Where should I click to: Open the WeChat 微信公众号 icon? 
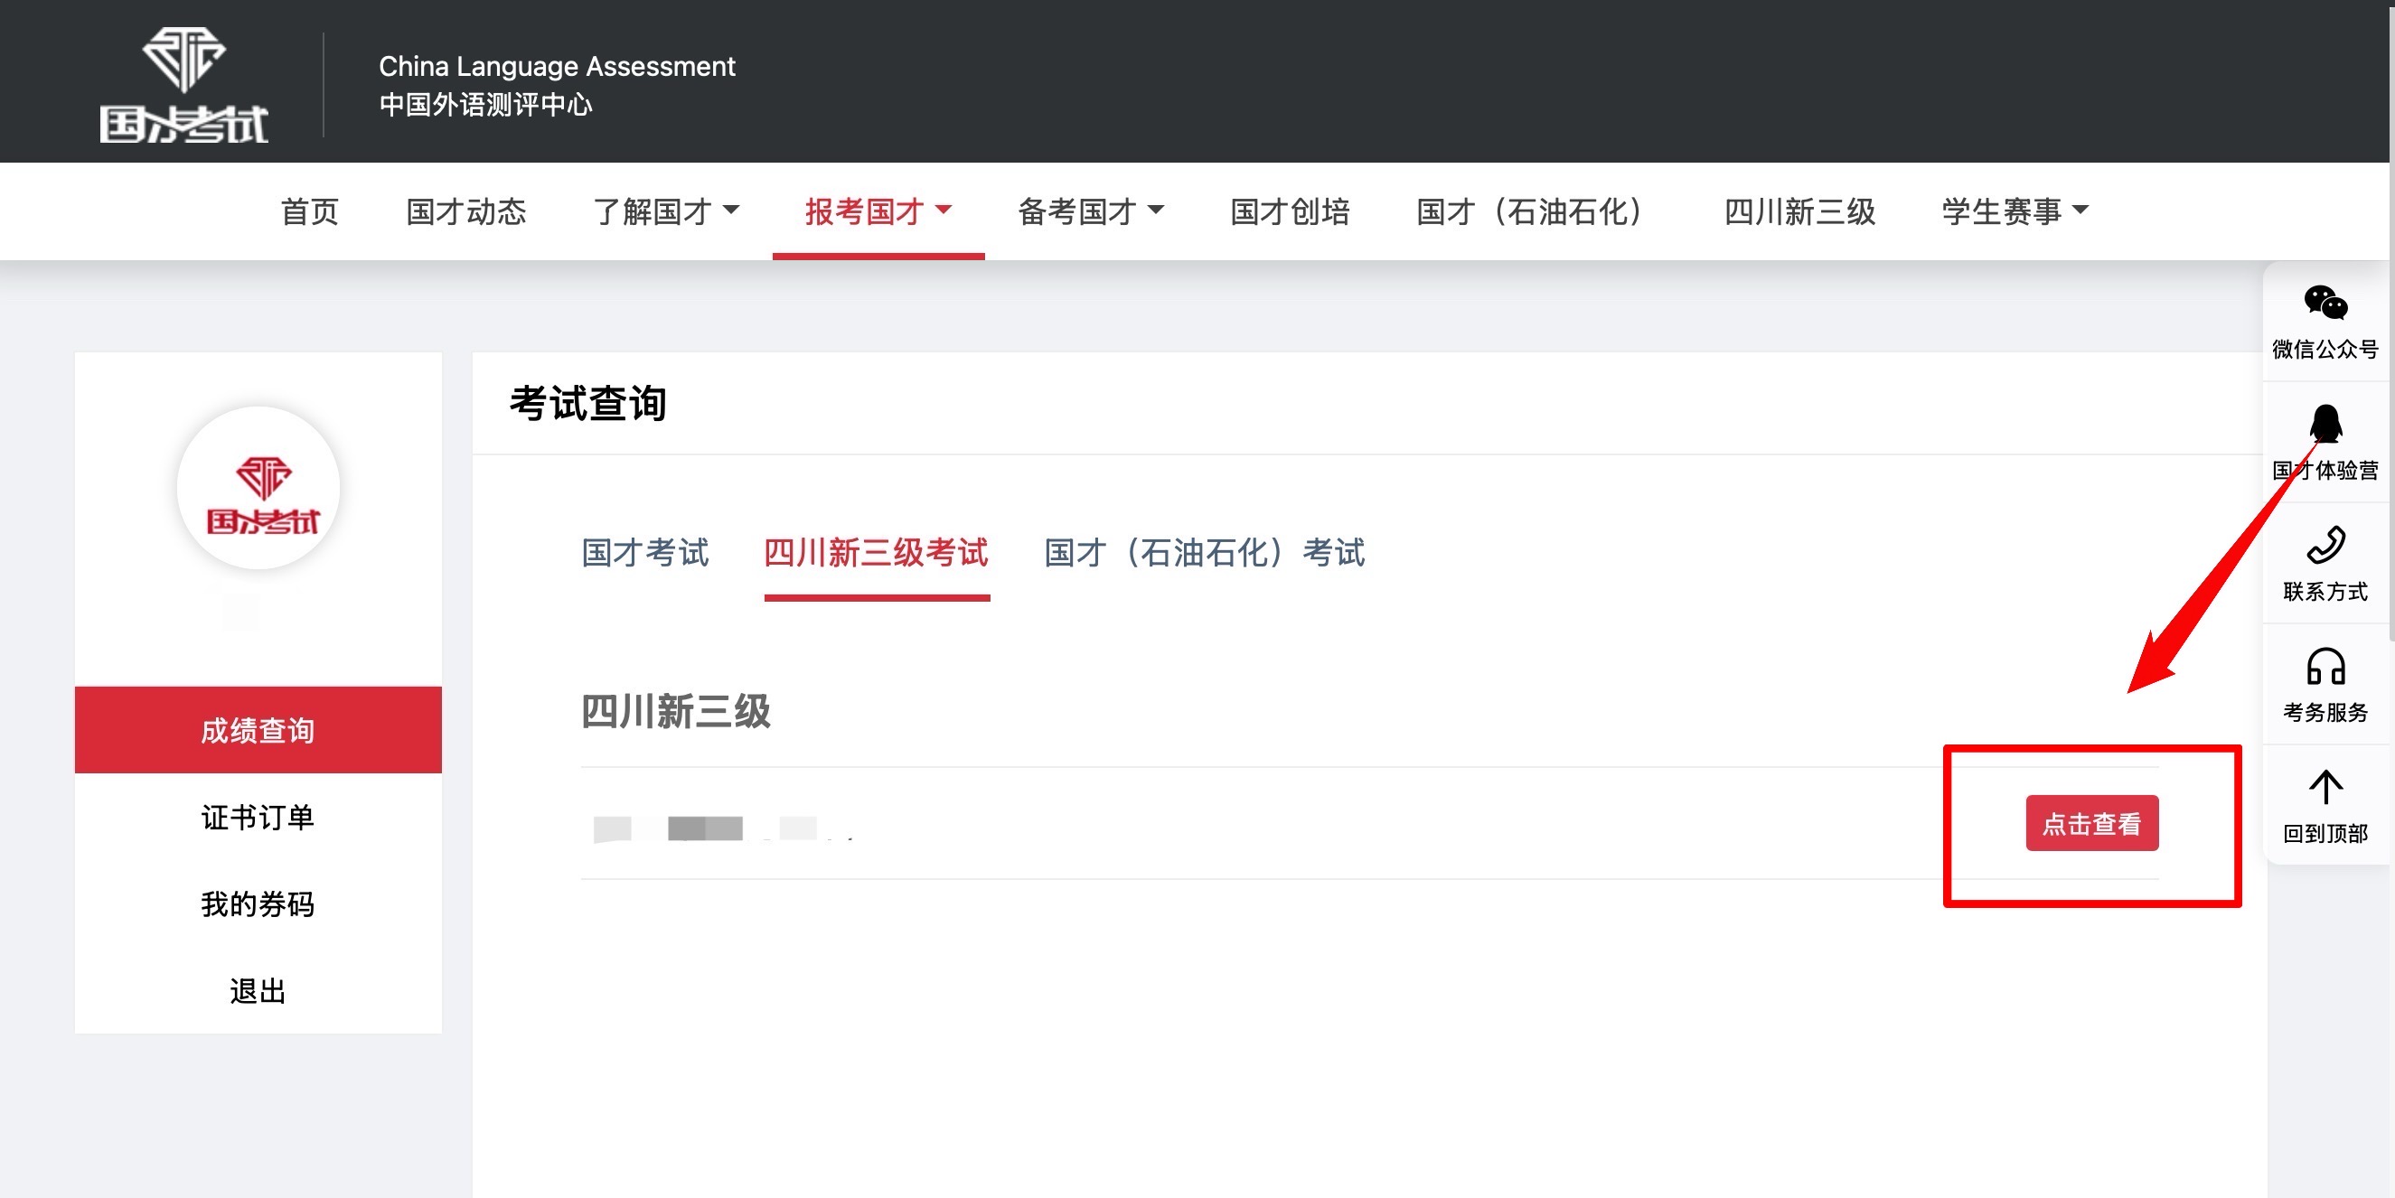click(2325, 303)
